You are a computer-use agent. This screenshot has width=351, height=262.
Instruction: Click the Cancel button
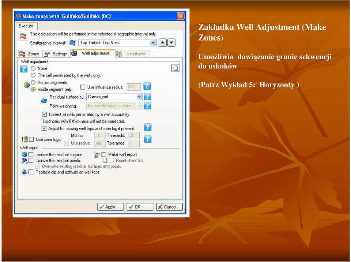(x=169, y=207)
